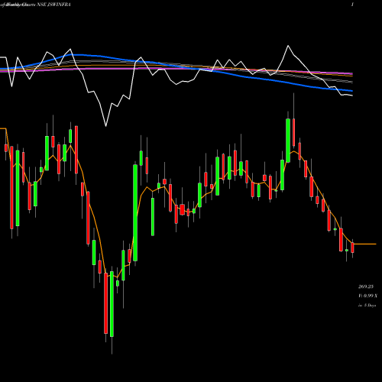Click the last red candle at chart end

pyautogui.click(x=352, y=248)
